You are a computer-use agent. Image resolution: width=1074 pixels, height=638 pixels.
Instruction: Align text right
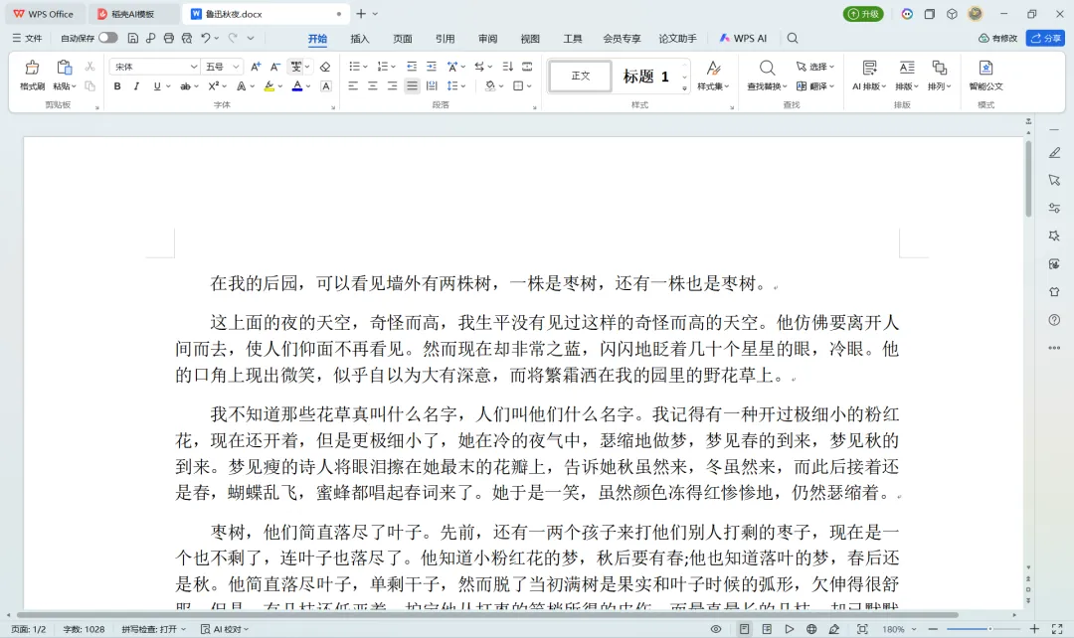tap(393, 86)
